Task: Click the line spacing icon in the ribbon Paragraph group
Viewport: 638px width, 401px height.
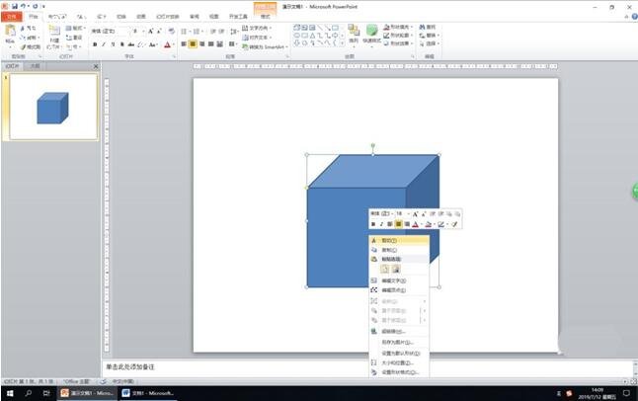Action: click(234, 31)
